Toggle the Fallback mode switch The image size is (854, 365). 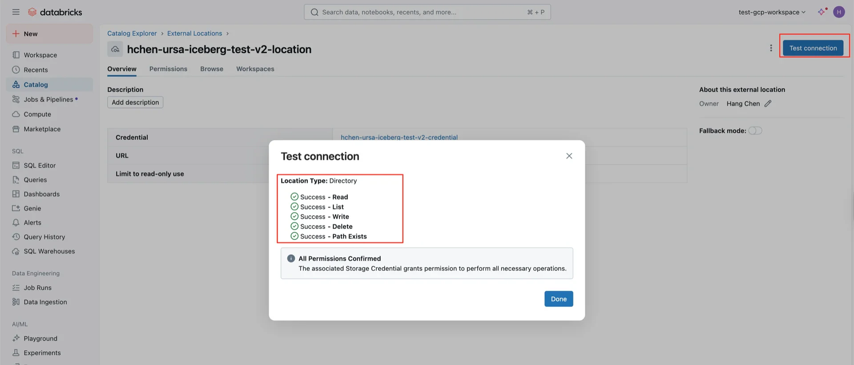click(x=755, y=131)
